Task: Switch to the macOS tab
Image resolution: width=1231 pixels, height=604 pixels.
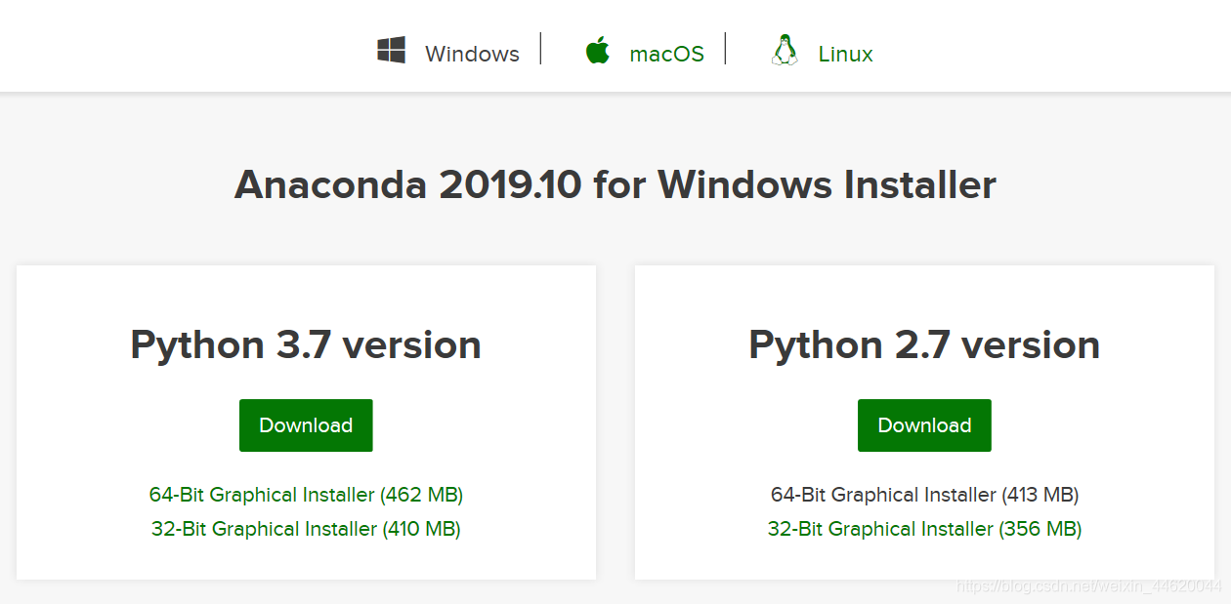Action: tap(666, 54)
